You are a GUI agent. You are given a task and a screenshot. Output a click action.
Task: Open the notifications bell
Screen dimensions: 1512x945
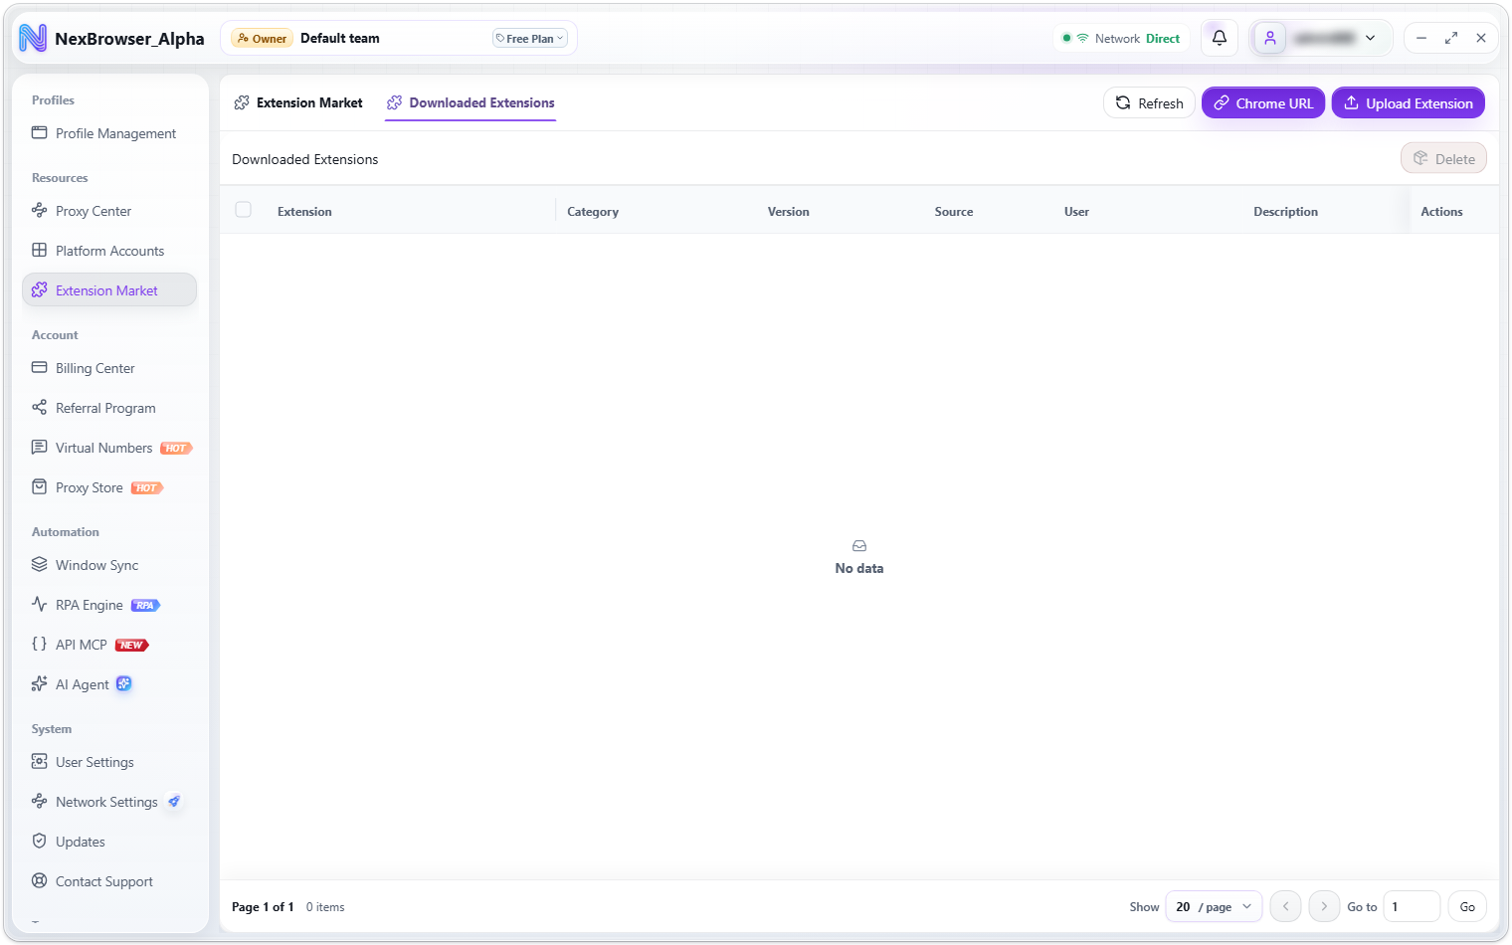[x=1219, y=38]
